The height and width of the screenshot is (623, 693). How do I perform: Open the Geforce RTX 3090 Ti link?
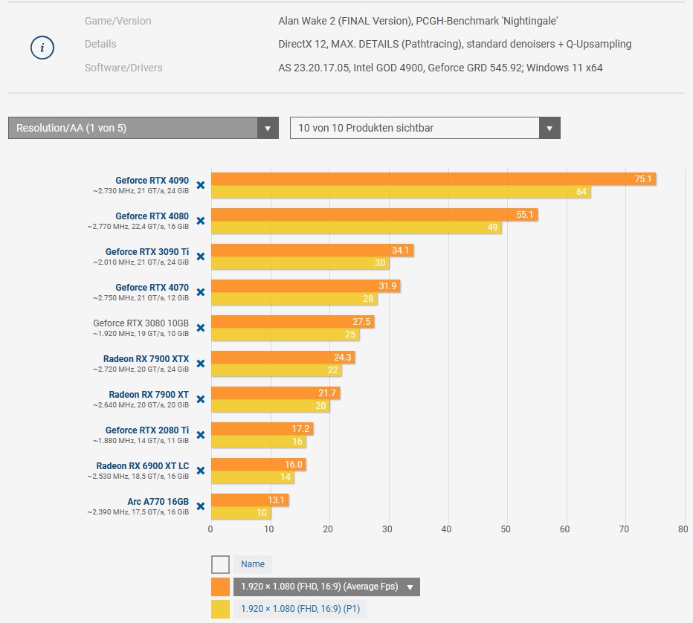(147, 252)
